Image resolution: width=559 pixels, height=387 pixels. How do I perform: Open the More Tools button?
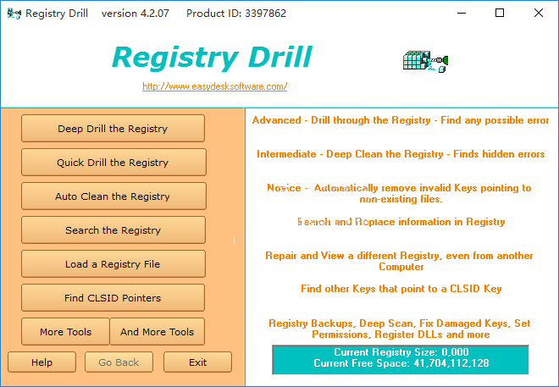(65, 331)
